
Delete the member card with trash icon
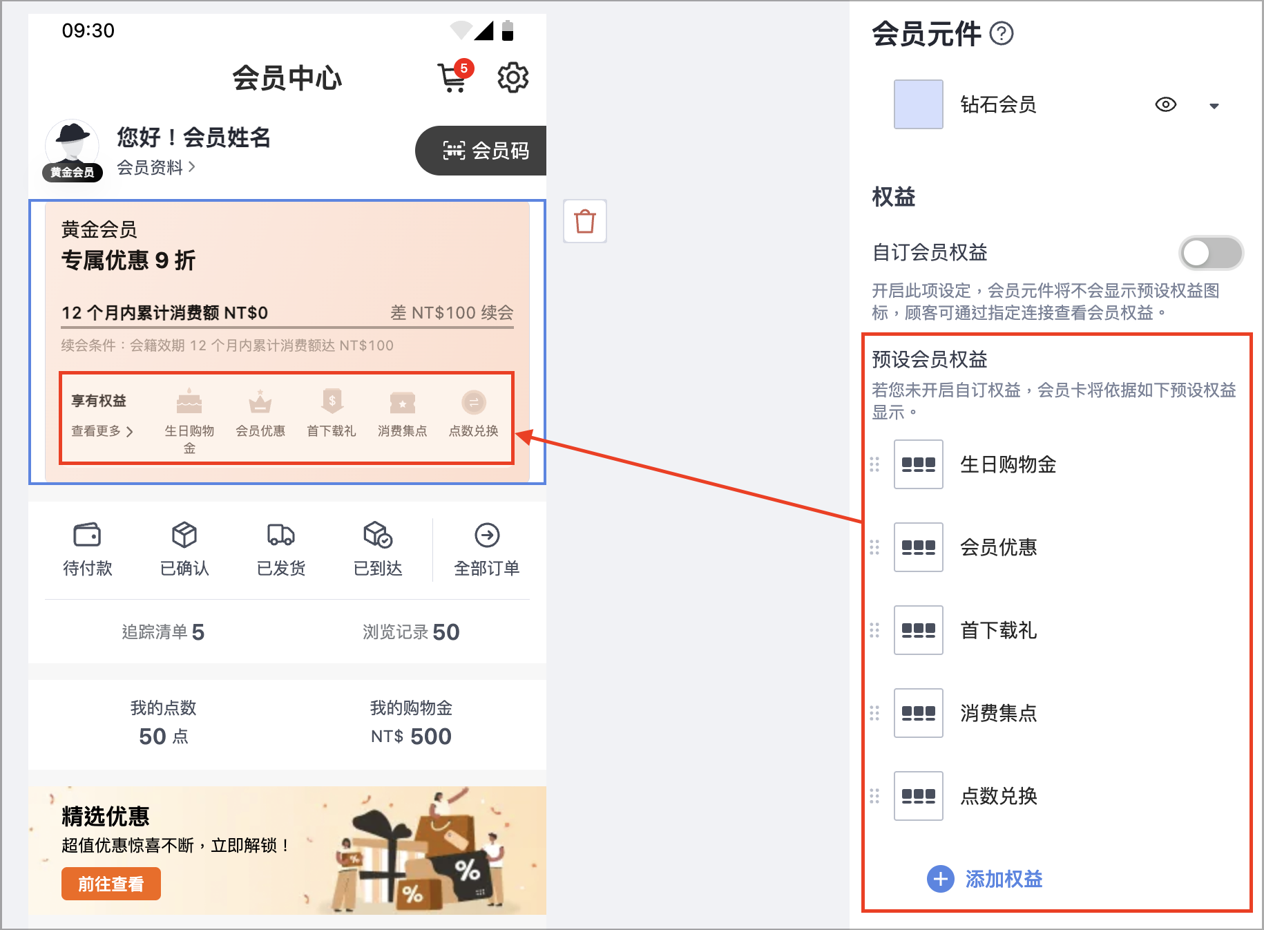coord(585,221)
